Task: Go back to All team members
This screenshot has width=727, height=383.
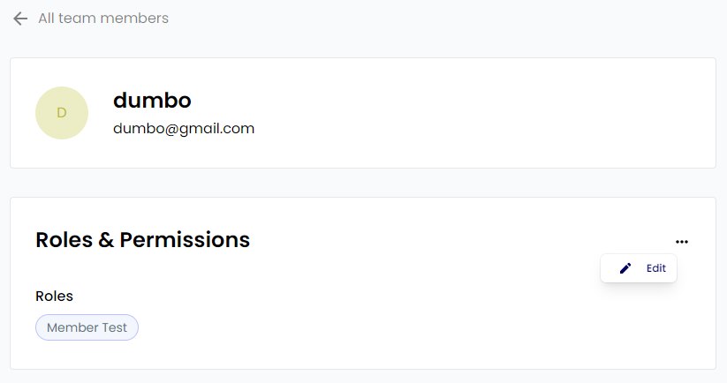Action: click(x=102, y=19)
